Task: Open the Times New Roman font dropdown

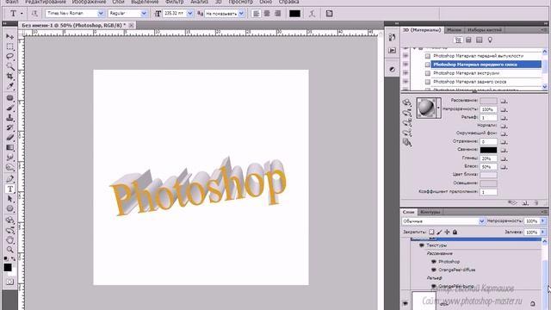Action: 101,14
